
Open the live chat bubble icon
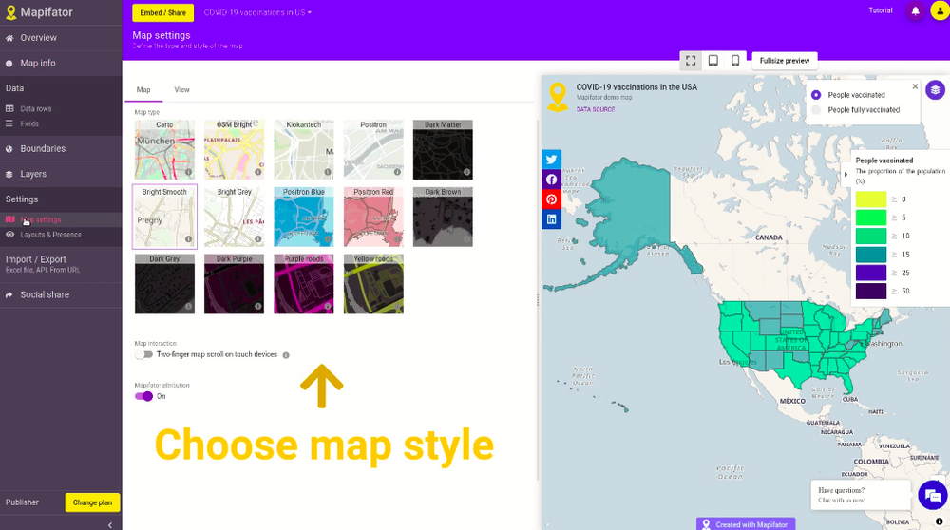[x=933, y=496]
